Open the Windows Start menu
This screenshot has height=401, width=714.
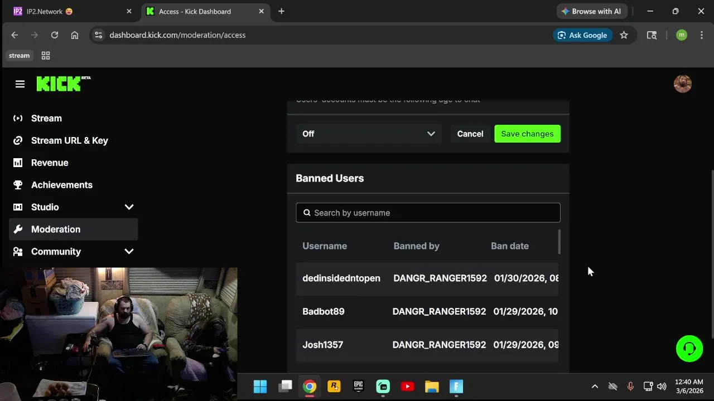coord(260,387)
